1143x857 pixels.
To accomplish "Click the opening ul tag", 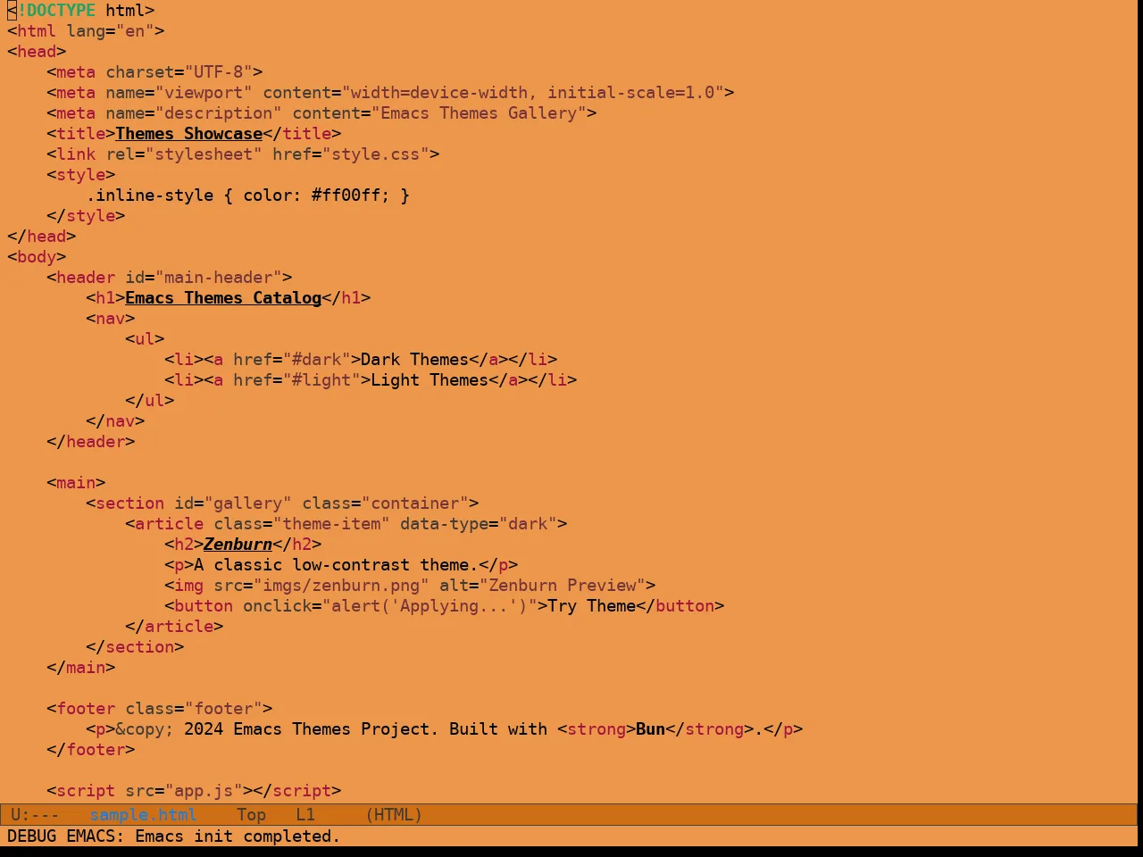I will click(x=145, y=339).
